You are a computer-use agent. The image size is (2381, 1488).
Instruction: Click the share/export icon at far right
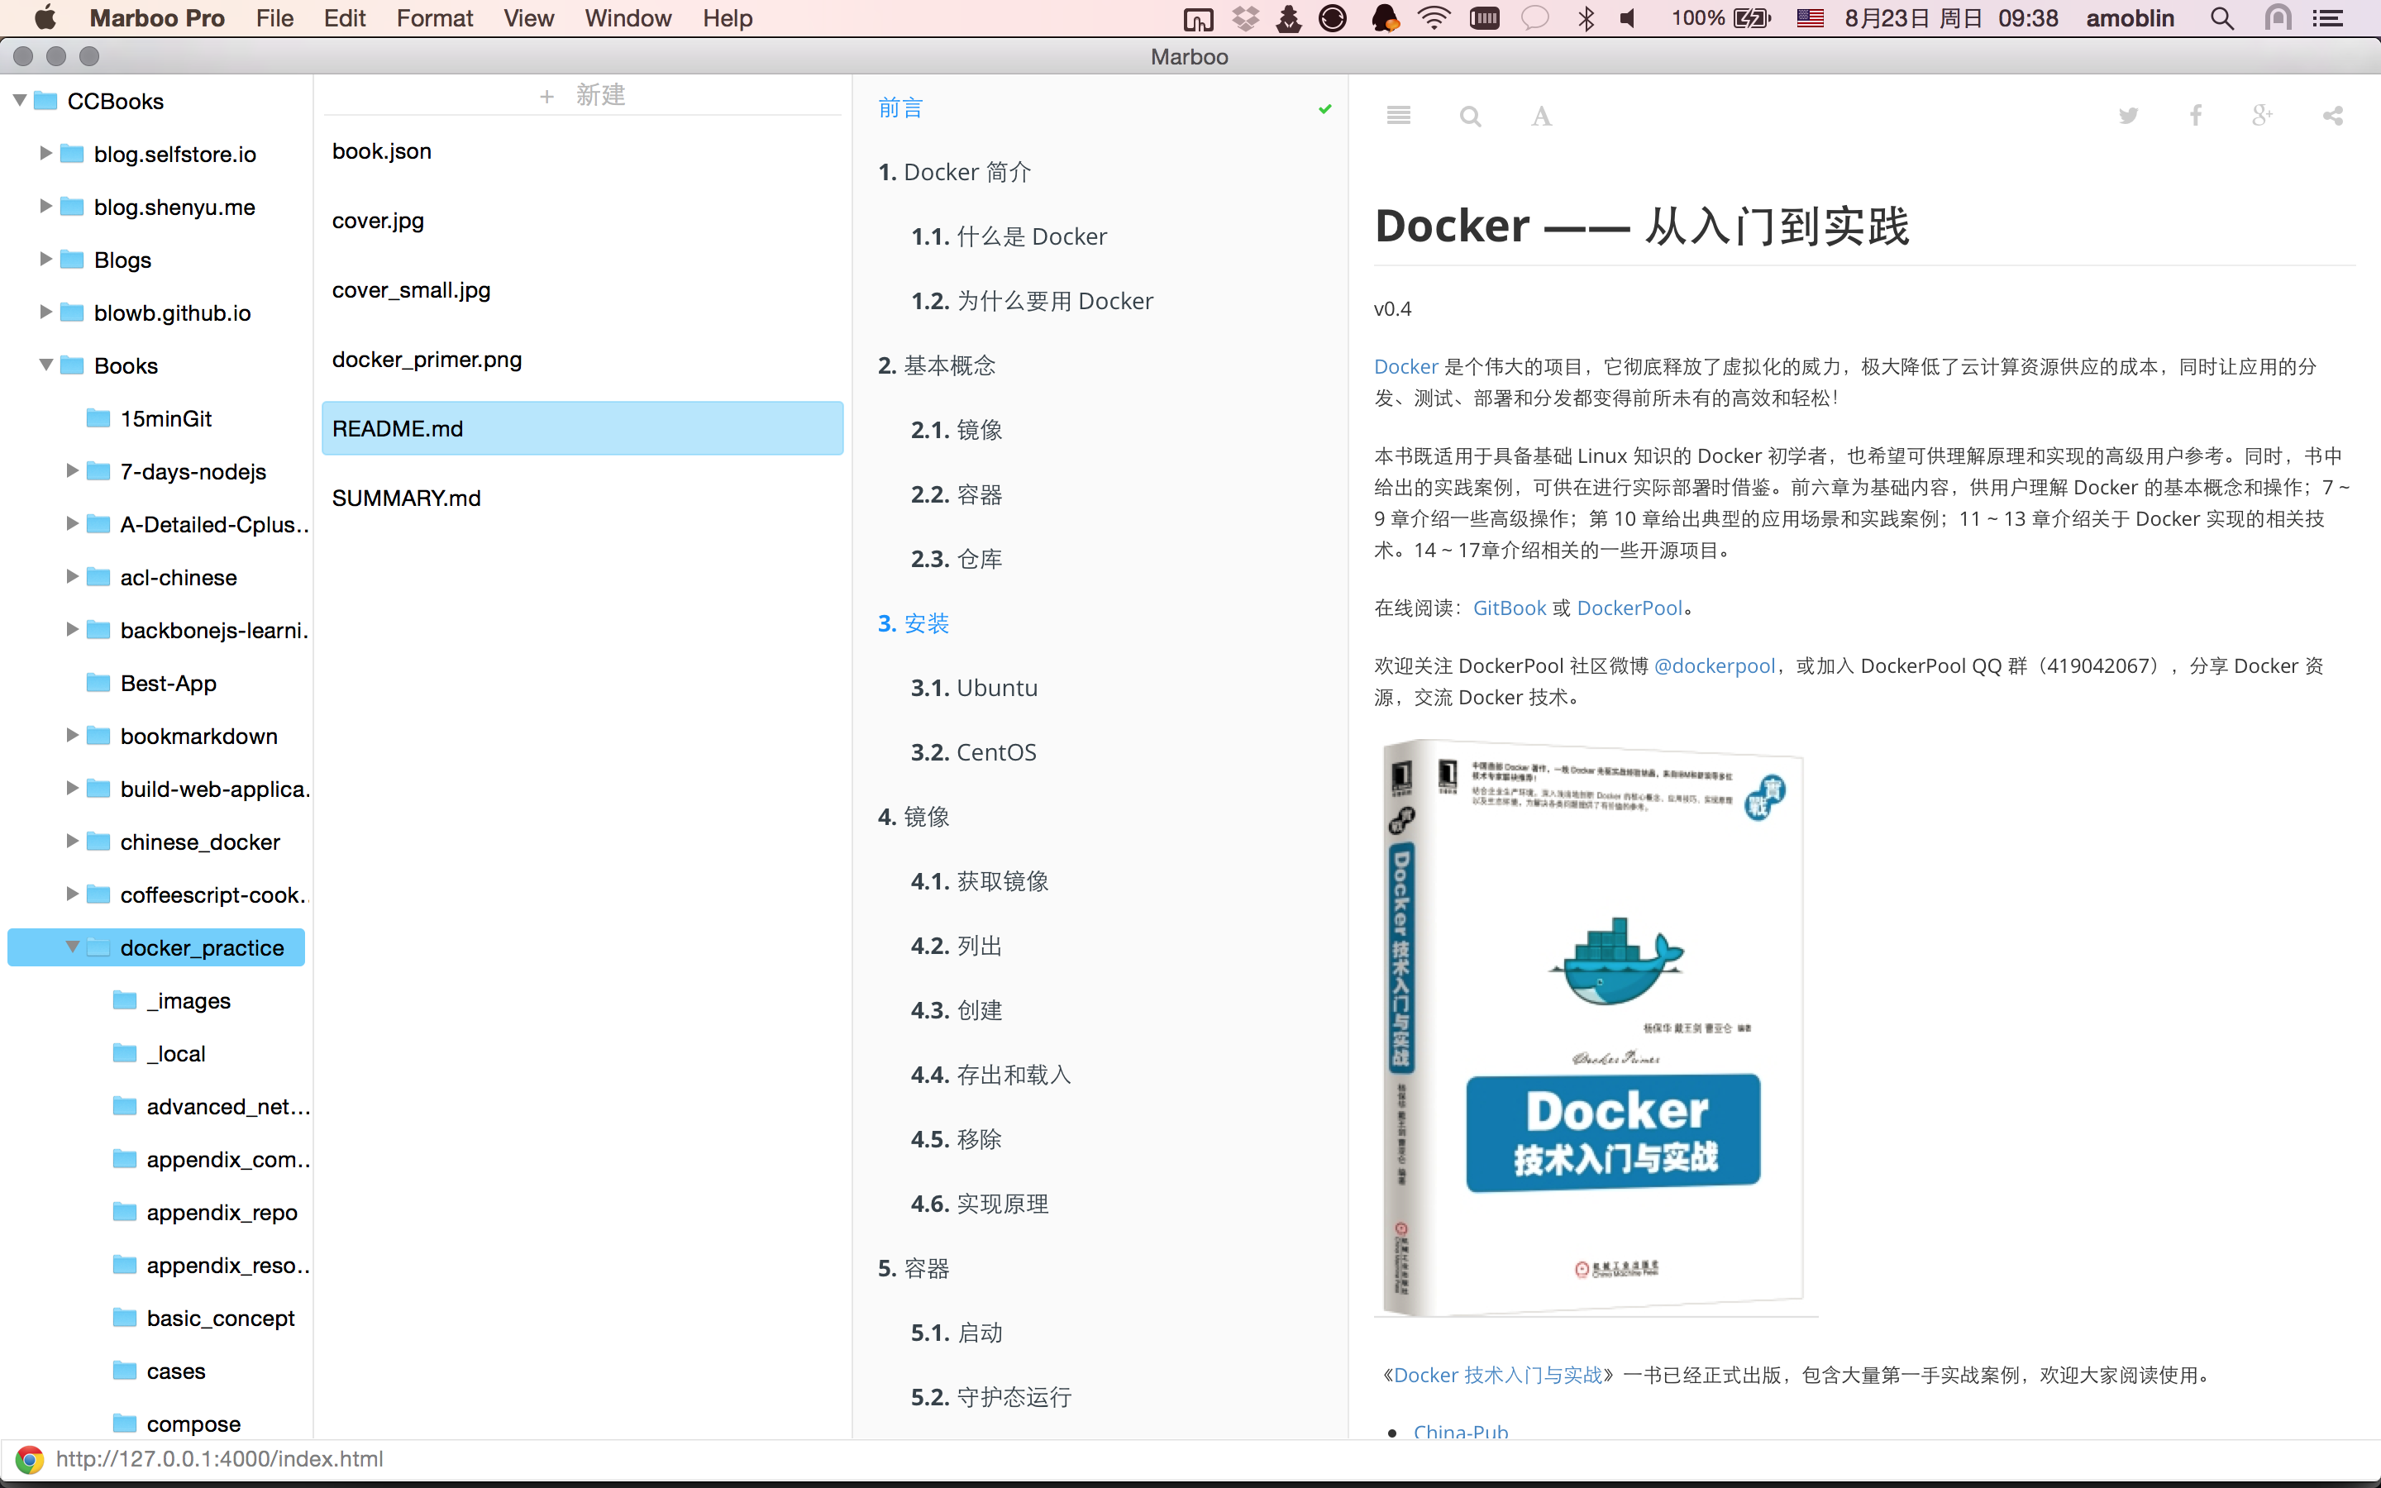point(2333,115)
